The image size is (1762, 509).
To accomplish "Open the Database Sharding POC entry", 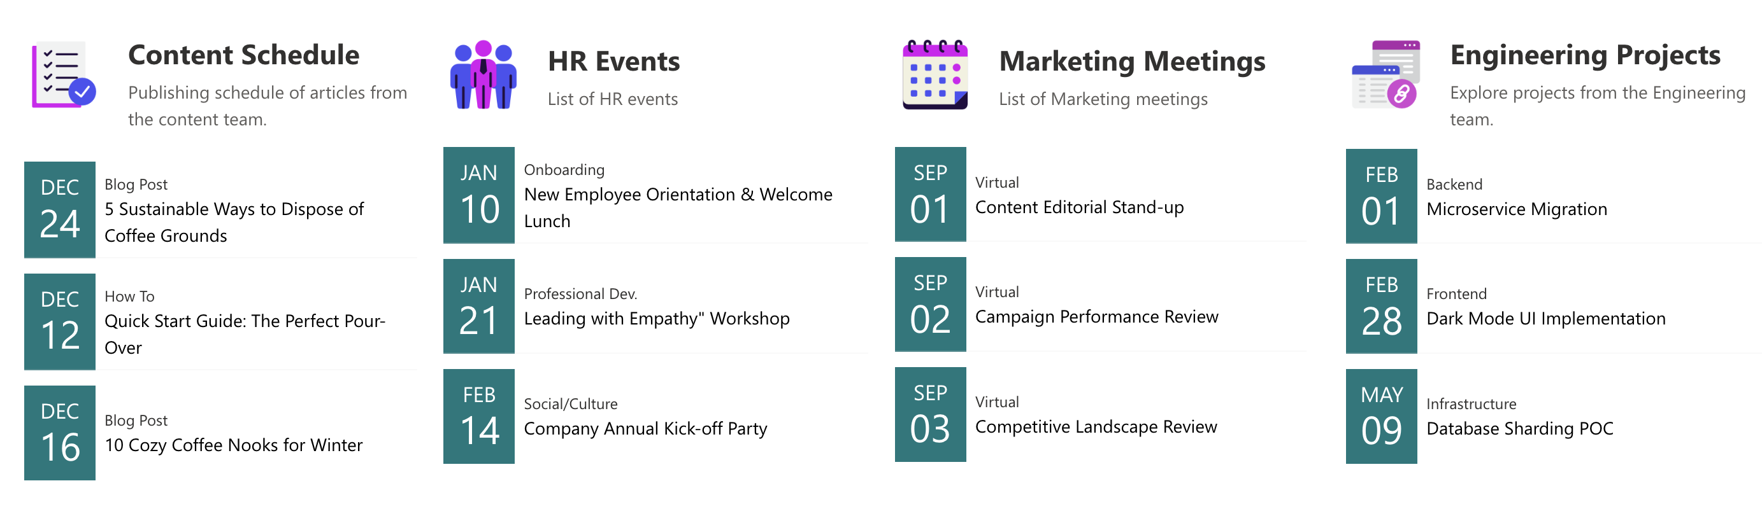I will pyautogui.click(x=1521, y=429).
